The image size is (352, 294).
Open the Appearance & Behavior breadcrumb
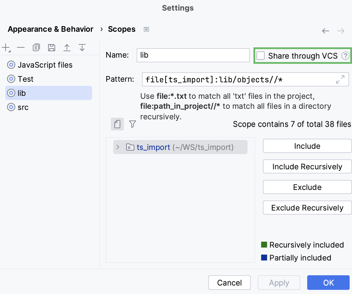click(50, 29)
